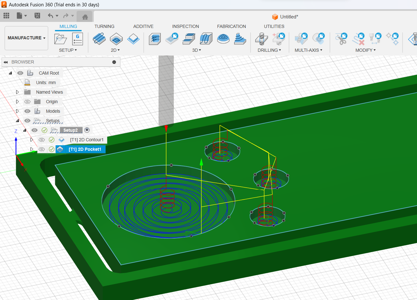Viewport: 417px width, 300px height.
Task: Show the 2D Pocket1 toolpath
Action: point(42,149)
